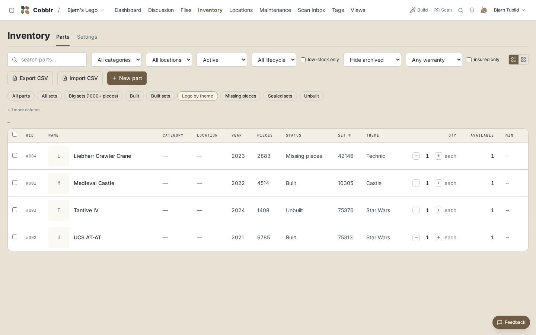Image resolution: width=536 pixels, height=335 pixels.
Task: Open the Any warranty dropdown
Action: pyautogui.click(x=434, y=60)
